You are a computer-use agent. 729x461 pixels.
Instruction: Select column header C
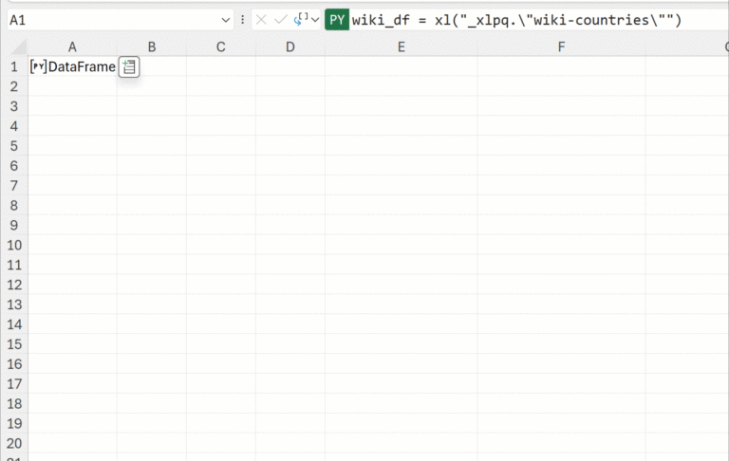(x=221, y=46)
